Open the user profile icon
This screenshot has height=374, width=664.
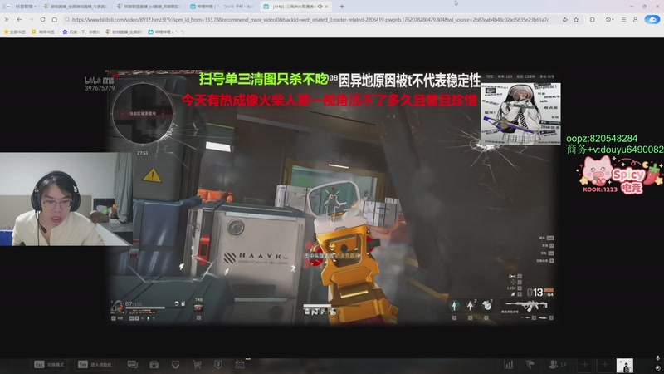[x=635, y=19]
